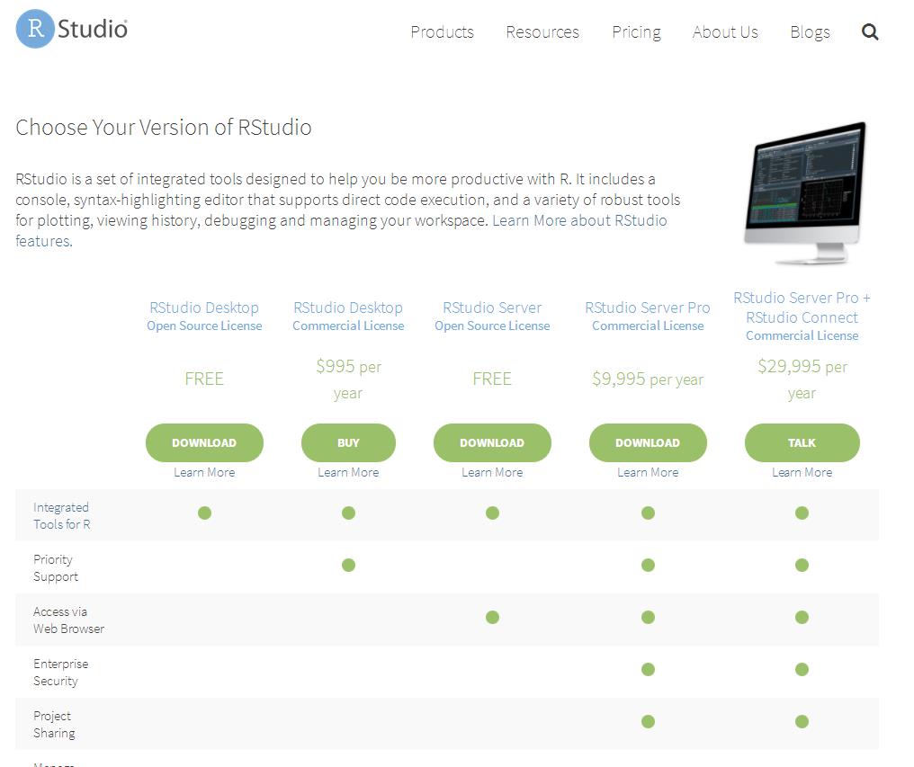
Task: Open RStudio Desktop Commercial License heading
Action: [348, 316]
